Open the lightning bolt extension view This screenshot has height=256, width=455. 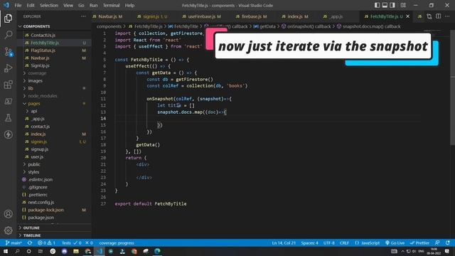tap(8, 134)
